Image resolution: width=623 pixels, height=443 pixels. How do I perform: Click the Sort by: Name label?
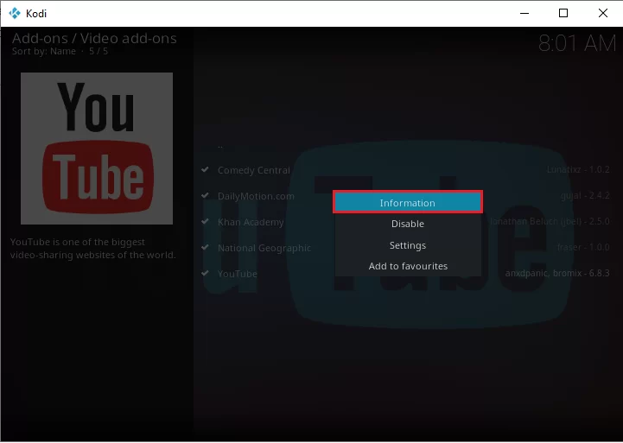(x=44, y=51)
